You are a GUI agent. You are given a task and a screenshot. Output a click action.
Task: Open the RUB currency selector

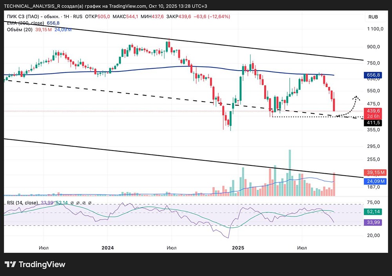(x=373, y=17)
